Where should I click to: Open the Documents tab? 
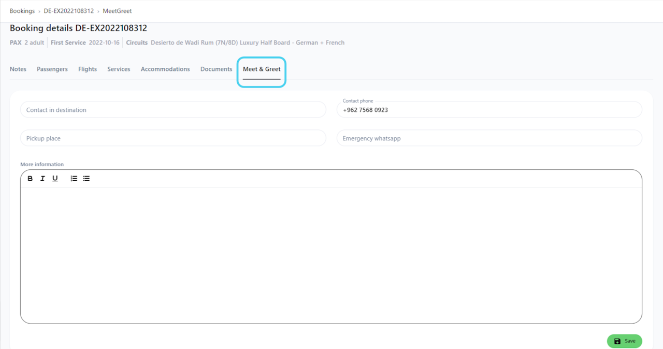point(216,69)
